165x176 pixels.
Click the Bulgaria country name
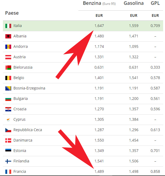(x=21, y=99)
